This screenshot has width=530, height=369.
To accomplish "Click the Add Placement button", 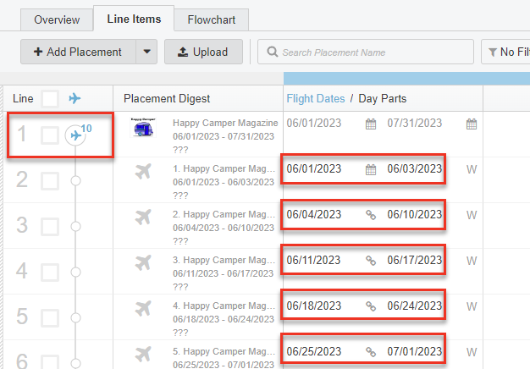I will point(77,52).
